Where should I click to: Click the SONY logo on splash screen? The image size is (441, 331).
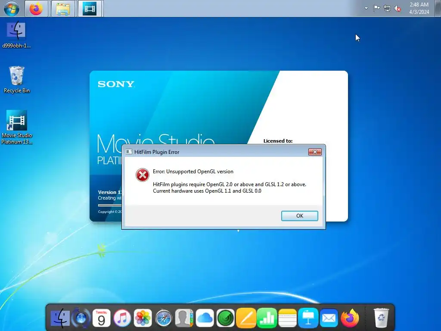(116, 84)
